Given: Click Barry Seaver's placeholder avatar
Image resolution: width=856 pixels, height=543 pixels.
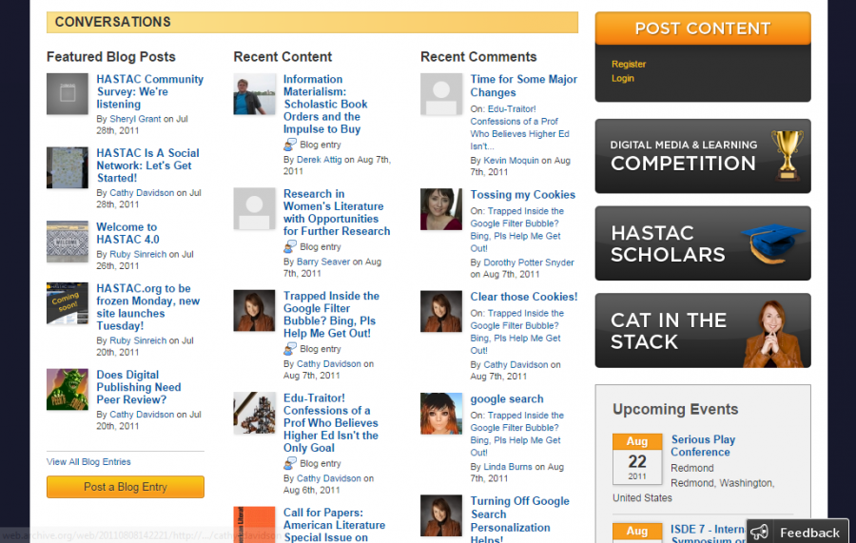Looking at the screenshot, I should 254,208.
